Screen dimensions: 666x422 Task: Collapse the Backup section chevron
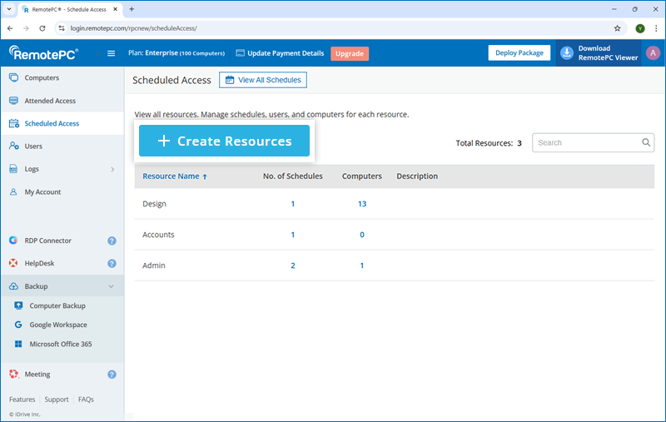[112, 286]
